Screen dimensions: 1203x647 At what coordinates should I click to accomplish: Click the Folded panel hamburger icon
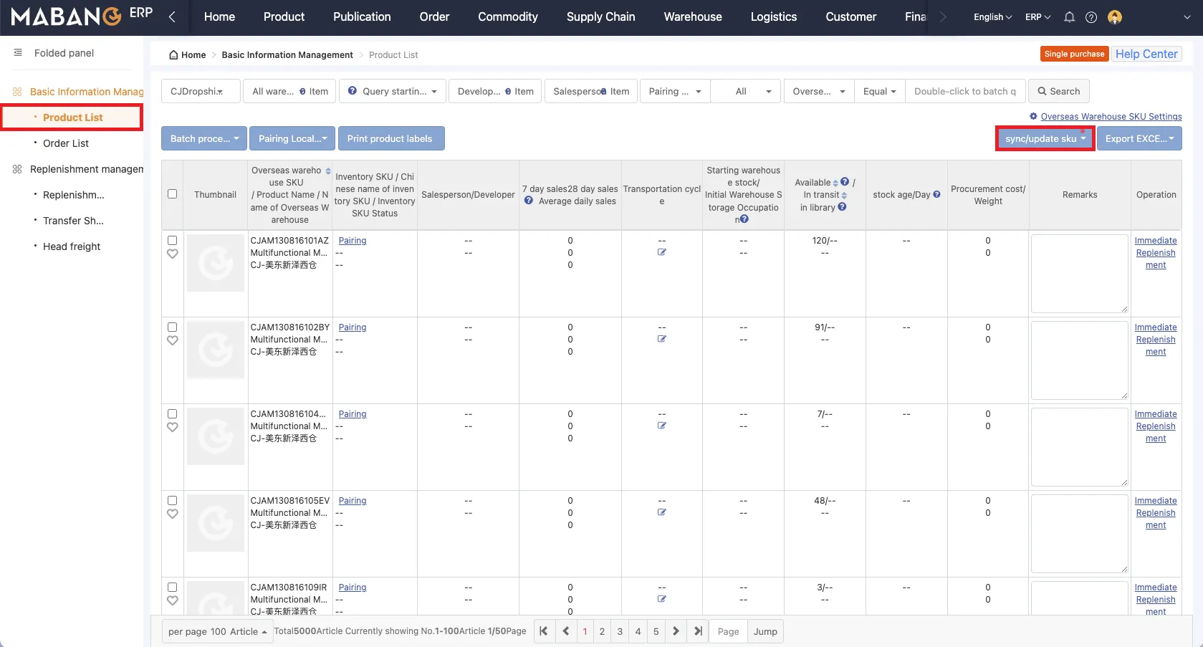(x=18, y=53)
